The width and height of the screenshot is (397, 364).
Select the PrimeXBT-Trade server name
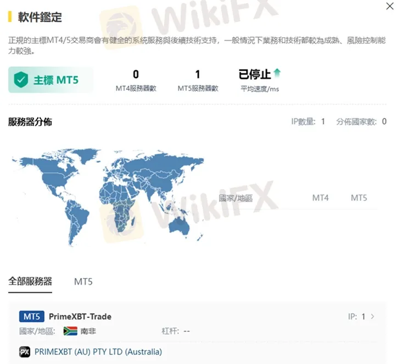80,316
